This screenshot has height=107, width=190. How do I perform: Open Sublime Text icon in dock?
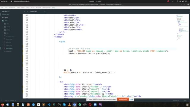44,105
